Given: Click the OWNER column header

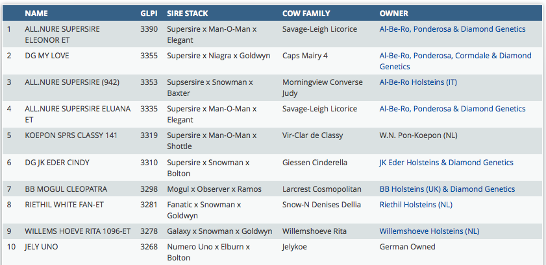Looking at the screenshot, I should pyautogui.click(x=394, y=13).
